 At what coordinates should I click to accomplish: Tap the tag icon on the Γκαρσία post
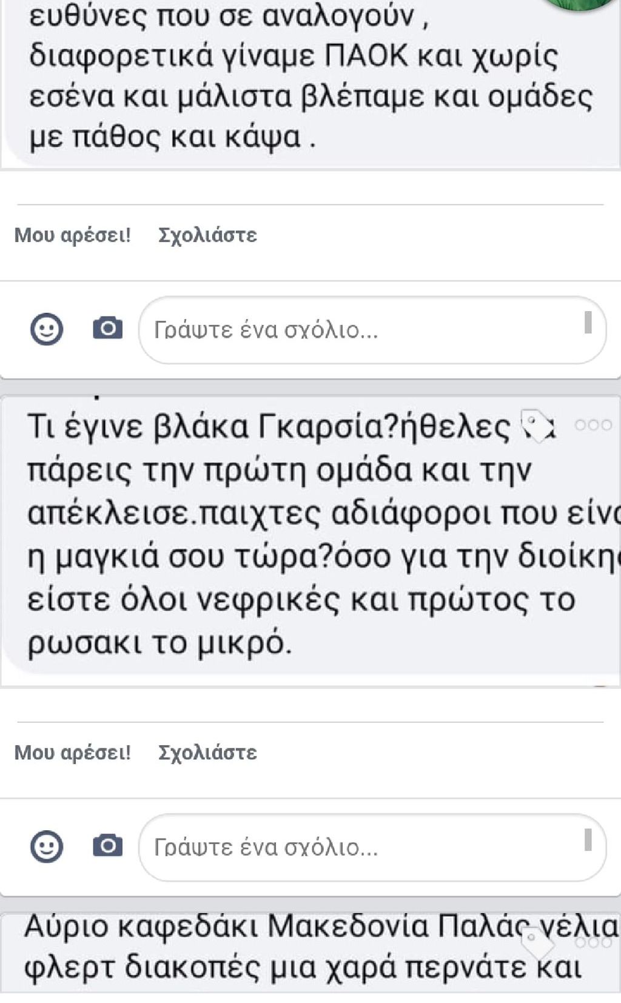539,425
